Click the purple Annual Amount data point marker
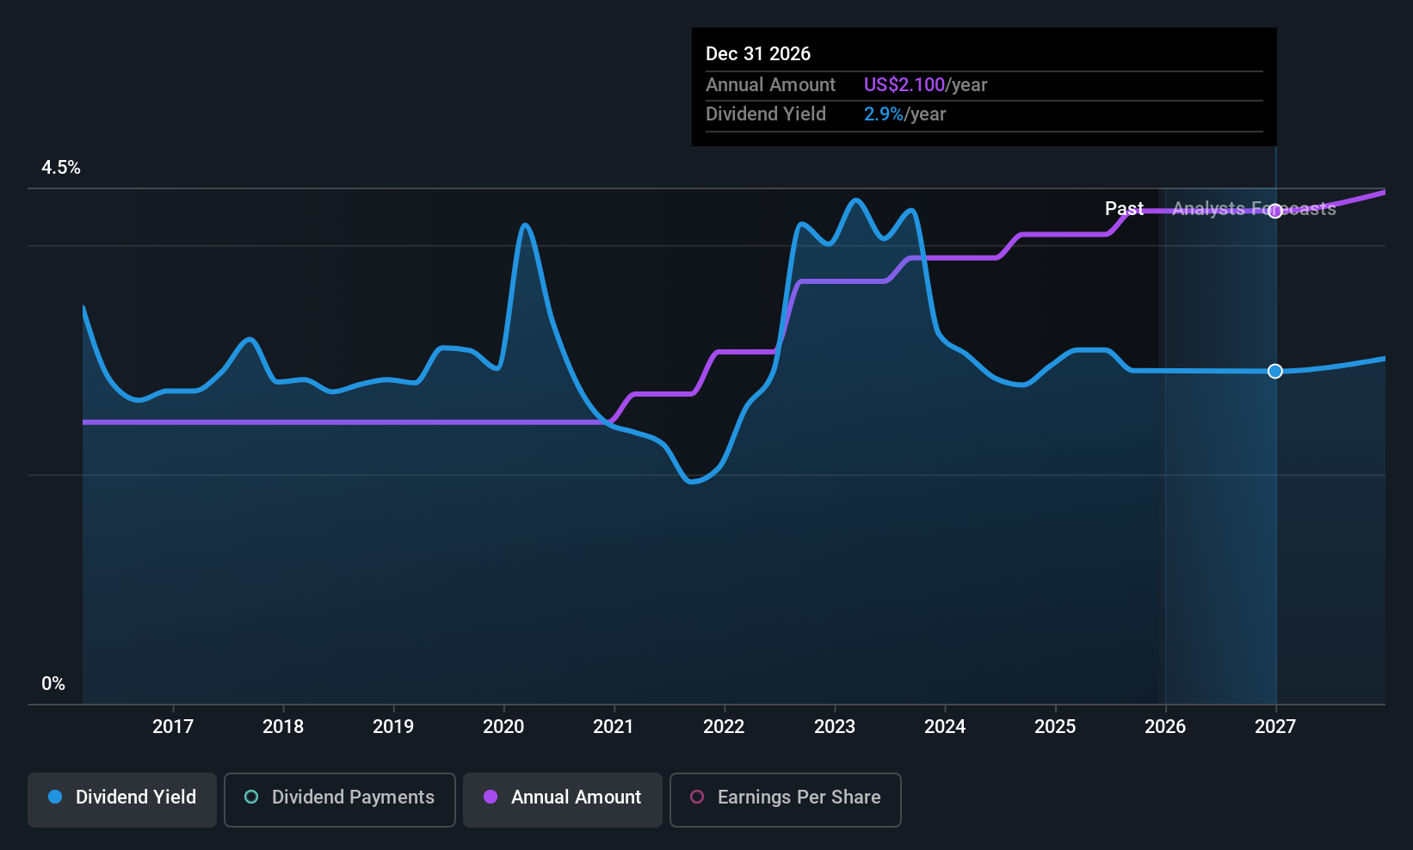Viewport: 1413px width, 850px height. [1275, 211]
